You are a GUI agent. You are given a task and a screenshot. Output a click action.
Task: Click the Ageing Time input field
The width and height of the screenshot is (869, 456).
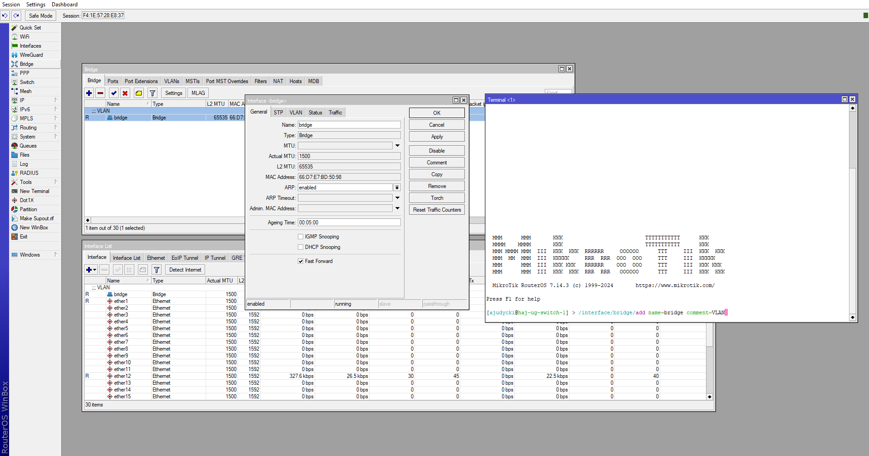pos(349,223)
